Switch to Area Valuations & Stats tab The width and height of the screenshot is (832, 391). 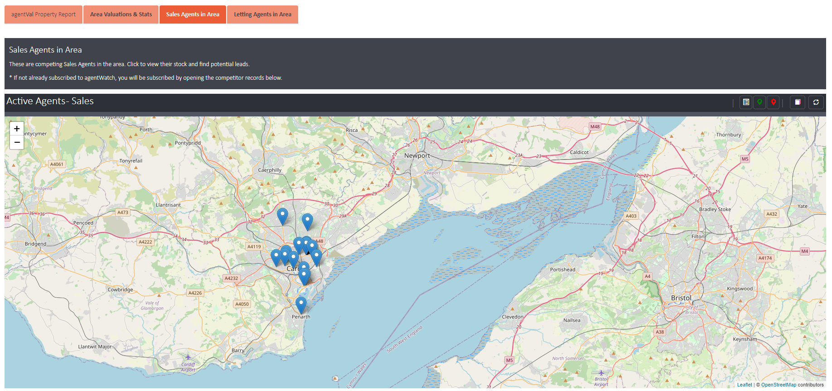121,14
